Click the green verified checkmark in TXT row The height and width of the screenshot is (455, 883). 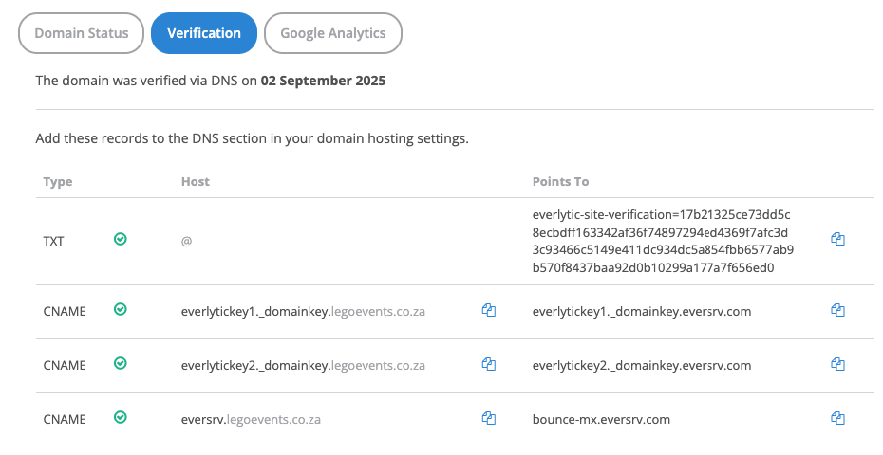click(120, 240)
